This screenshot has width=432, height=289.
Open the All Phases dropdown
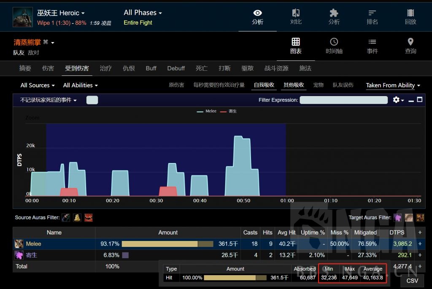click(x=143, y=13)
